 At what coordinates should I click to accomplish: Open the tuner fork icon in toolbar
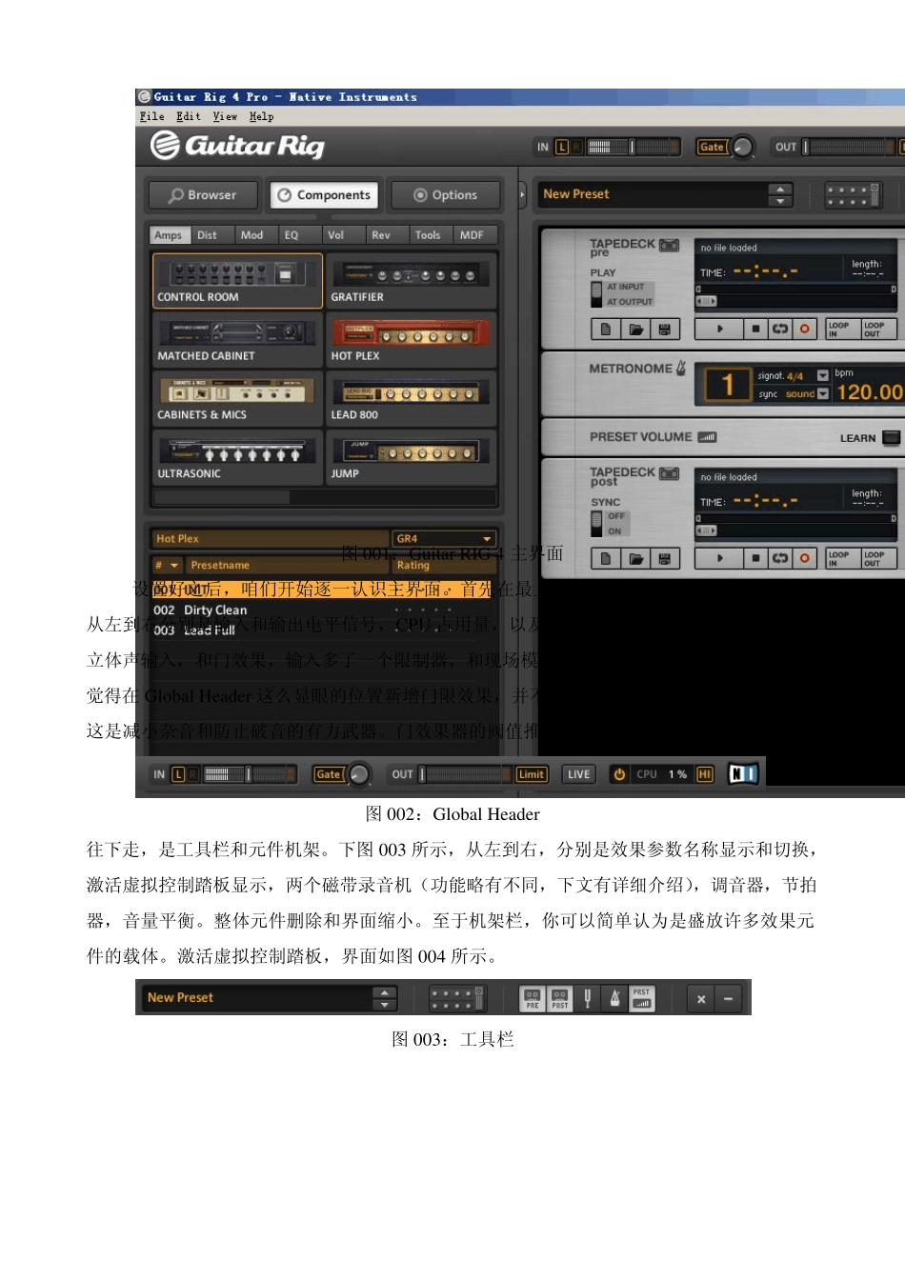click(588, 998)
